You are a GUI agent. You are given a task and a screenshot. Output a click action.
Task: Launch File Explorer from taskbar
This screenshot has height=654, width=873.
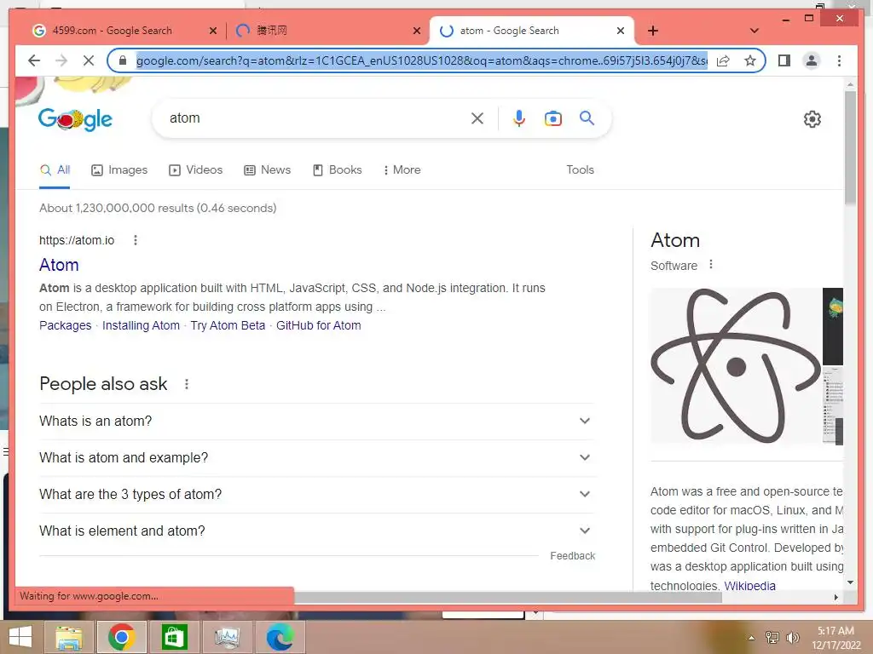coord(70,637)
